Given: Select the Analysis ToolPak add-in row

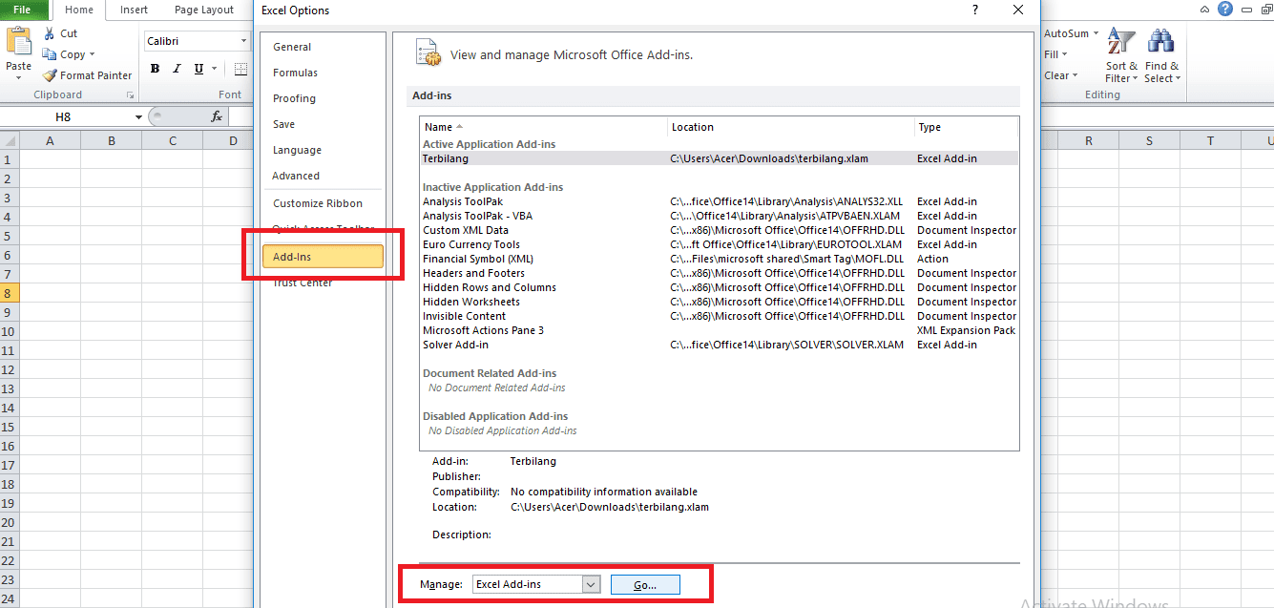Looking at the screenshot, I should (x=720, y=201).
